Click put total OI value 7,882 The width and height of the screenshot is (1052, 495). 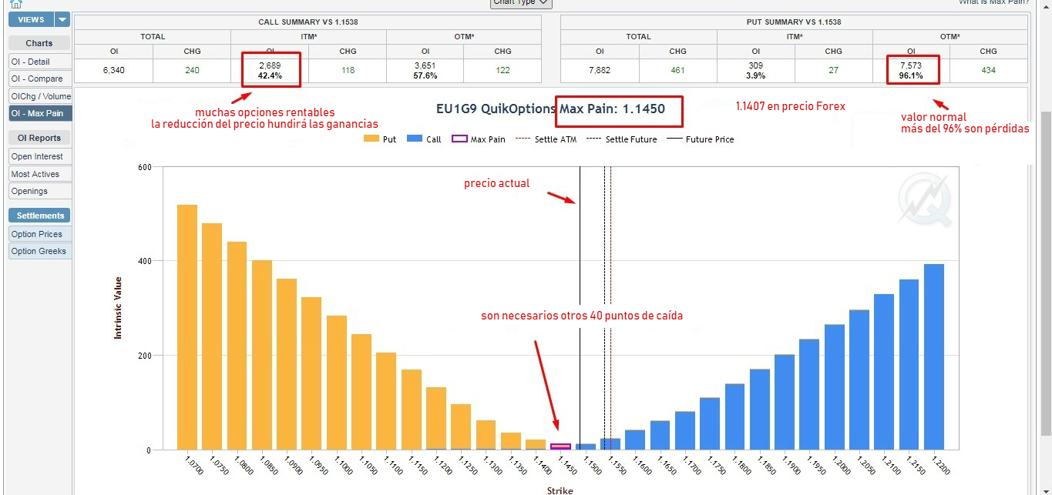point(600,71)
